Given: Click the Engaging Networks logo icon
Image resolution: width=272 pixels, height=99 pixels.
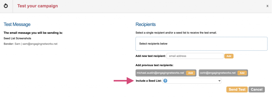Looking at the screenshot, I should 6,6.
